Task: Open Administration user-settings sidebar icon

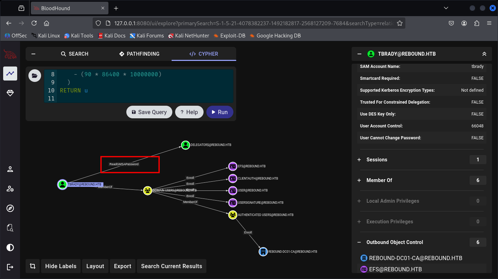Action: 10,189
